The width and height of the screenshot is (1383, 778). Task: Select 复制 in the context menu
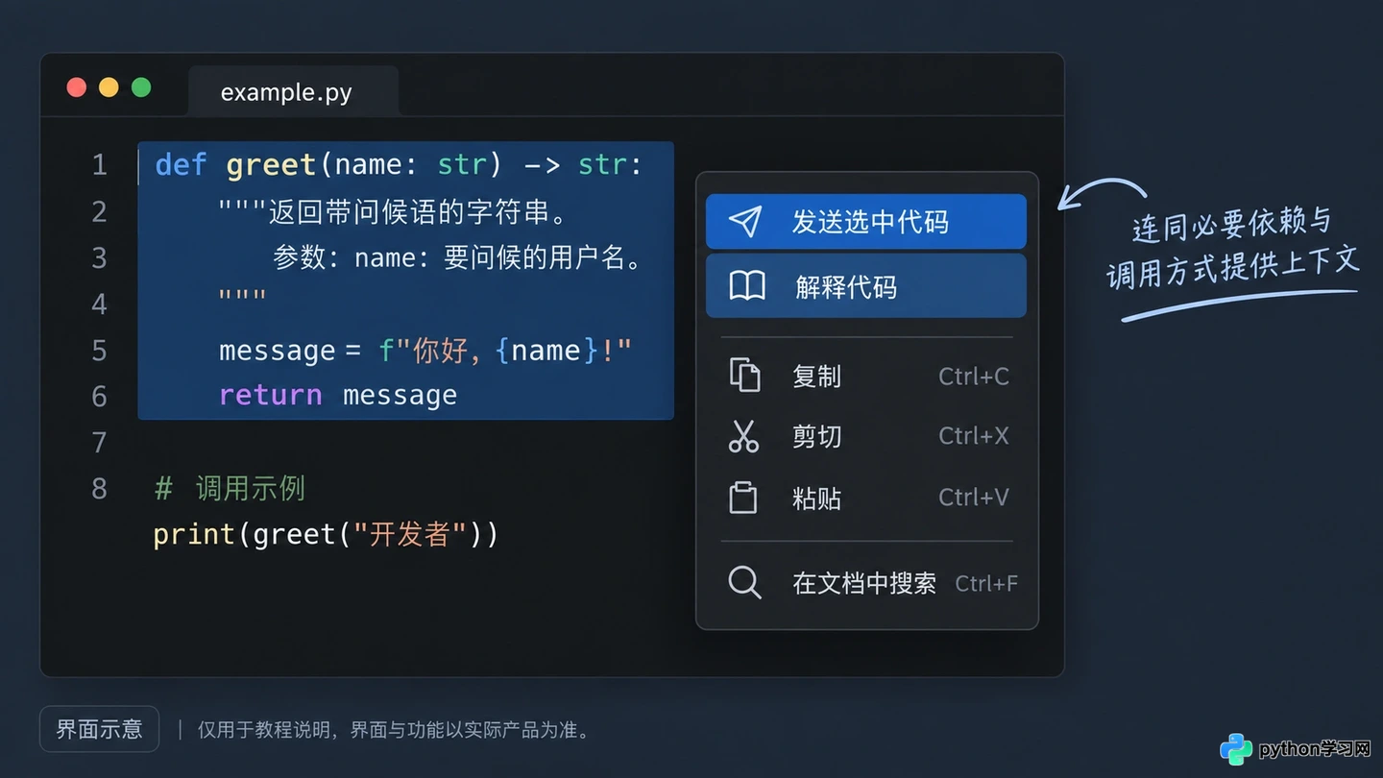[867, 376]
